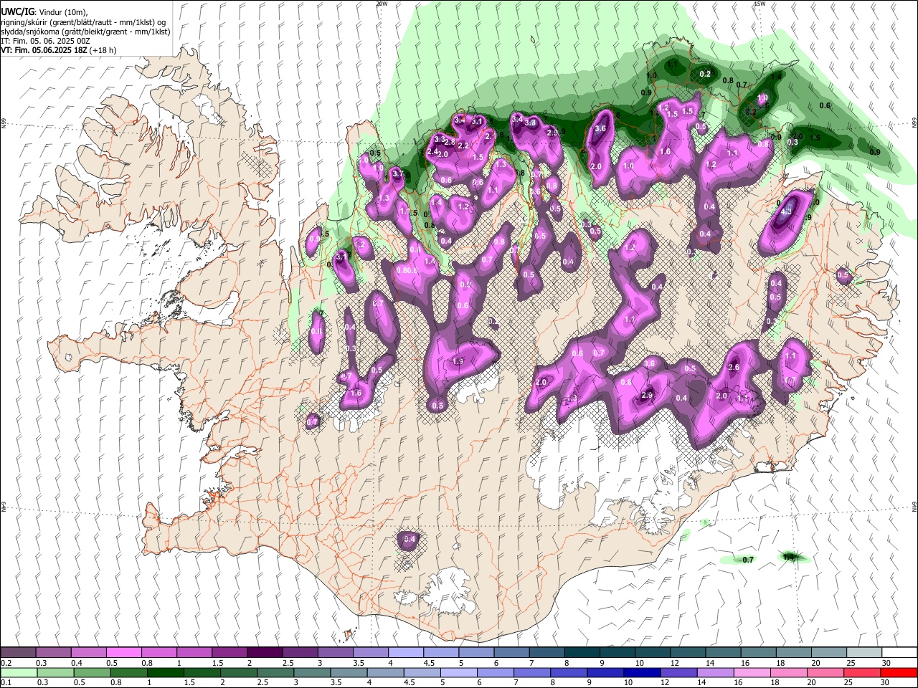Viewport: 918px width, 688px height.
Task: Click the white final swatch of the snow legend
Action: 899,652
